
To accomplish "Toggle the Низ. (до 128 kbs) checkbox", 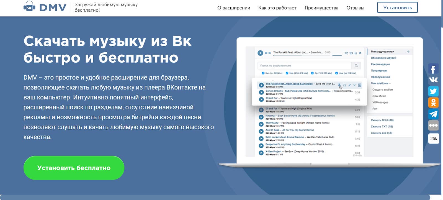I will pos(337,73).
